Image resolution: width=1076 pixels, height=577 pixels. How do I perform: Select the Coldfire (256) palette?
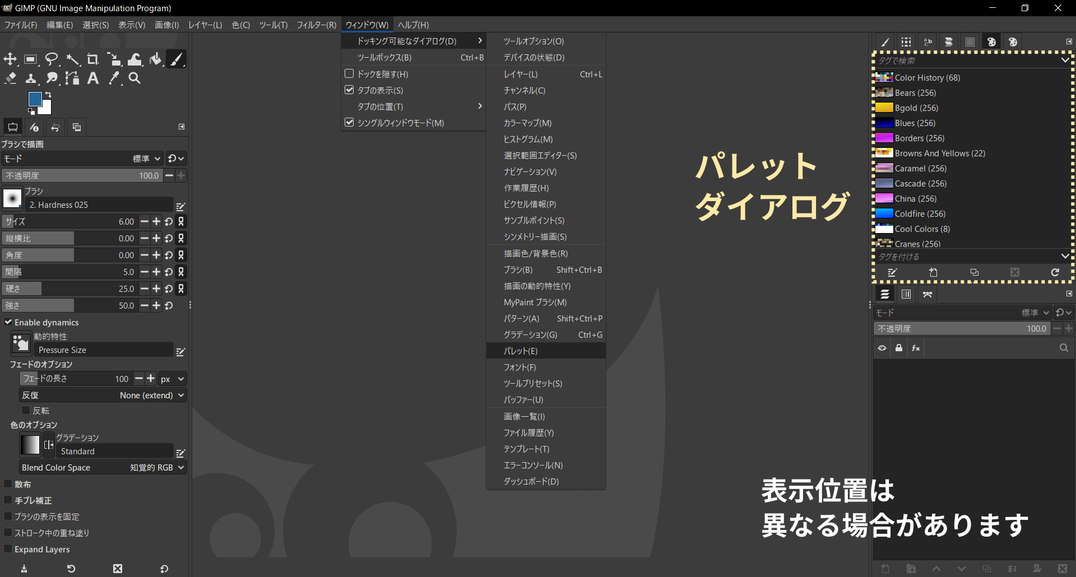tap(972, 213)
